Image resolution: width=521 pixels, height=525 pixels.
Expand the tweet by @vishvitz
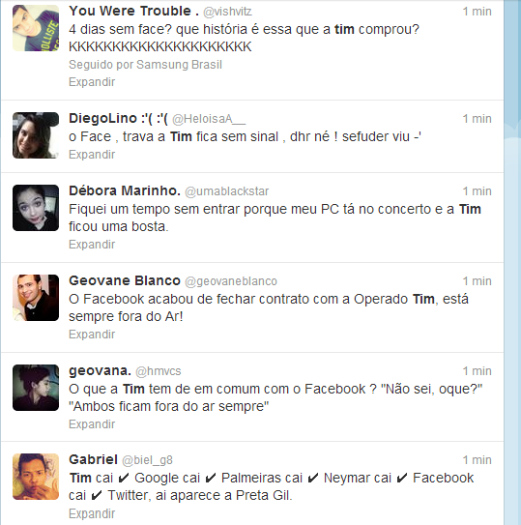(92, 82)
